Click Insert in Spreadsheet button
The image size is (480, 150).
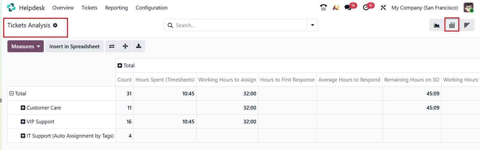click(74, 46)
